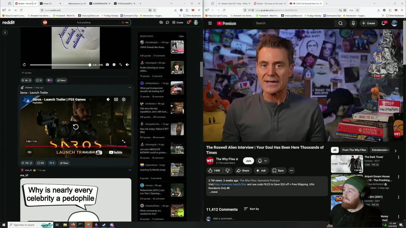The image size is (406, 228).
Task: Open Saros trailer on YouTube logo
Action: (116, 152)
